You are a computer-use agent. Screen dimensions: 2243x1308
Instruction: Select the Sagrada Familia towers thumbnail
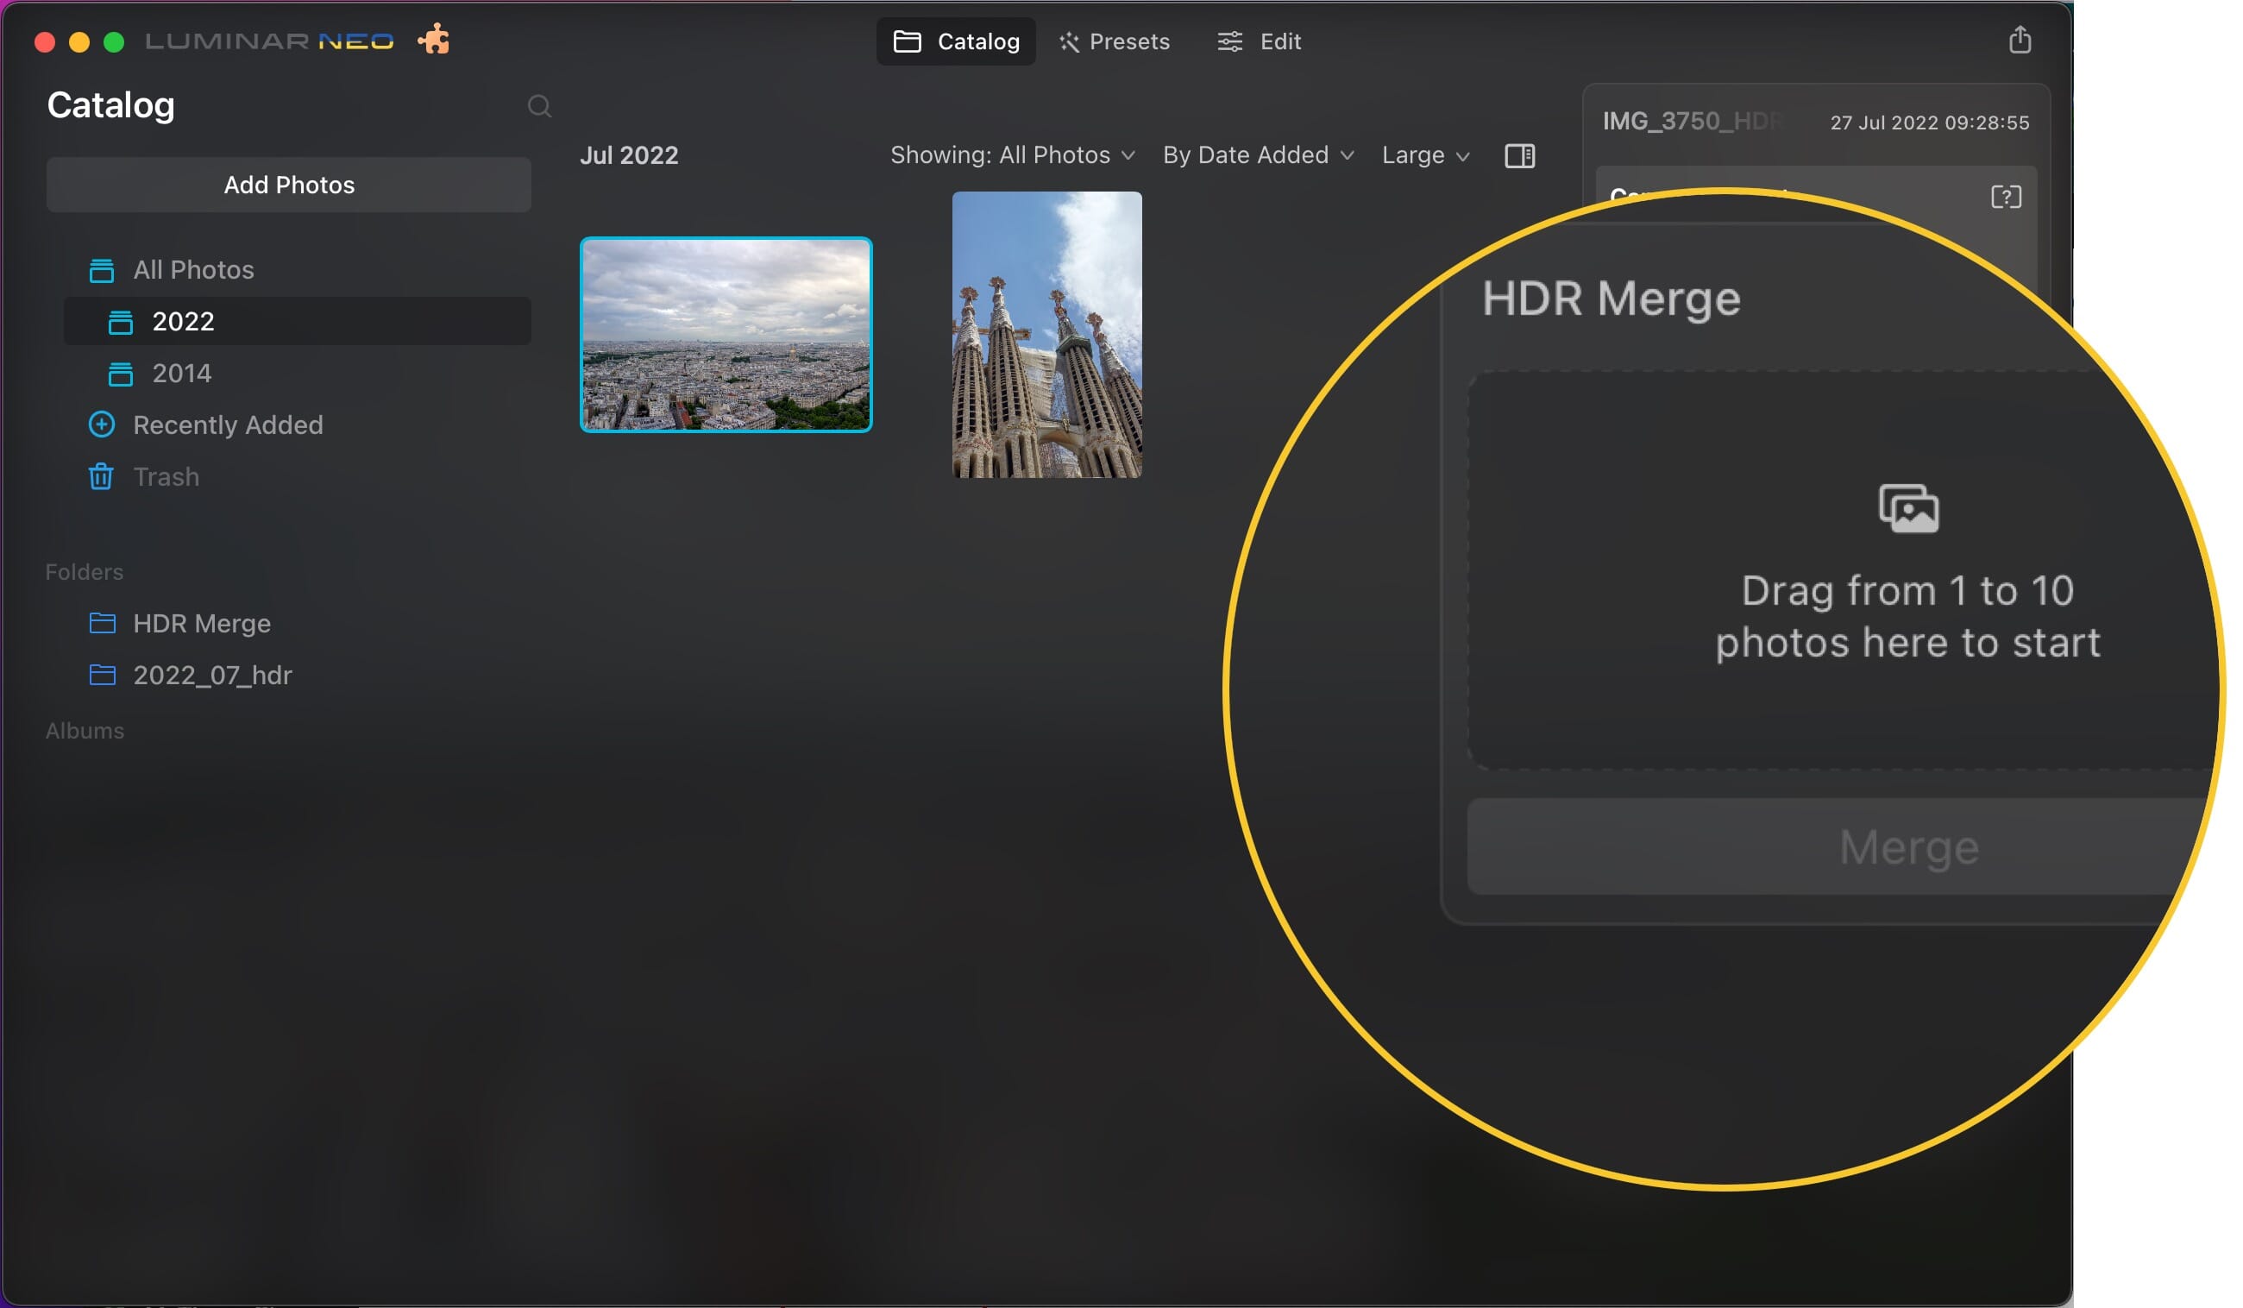[1046, 334]
